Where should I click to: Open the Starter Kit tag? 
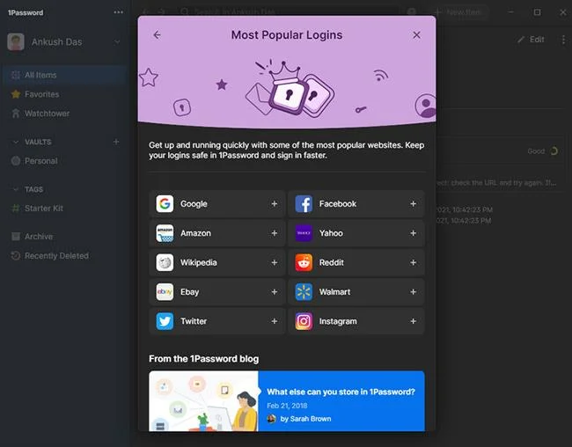click(x=65, y=209)
